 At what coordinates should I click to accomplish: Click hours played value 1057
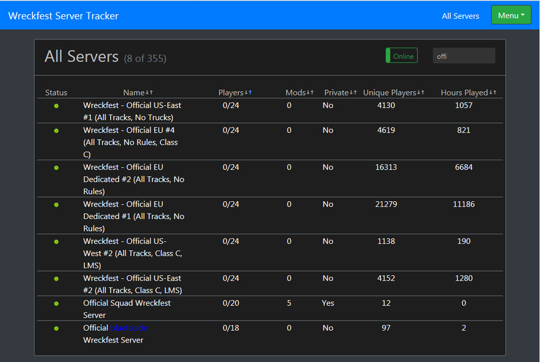pyautogui.click(x=464, y=105)
